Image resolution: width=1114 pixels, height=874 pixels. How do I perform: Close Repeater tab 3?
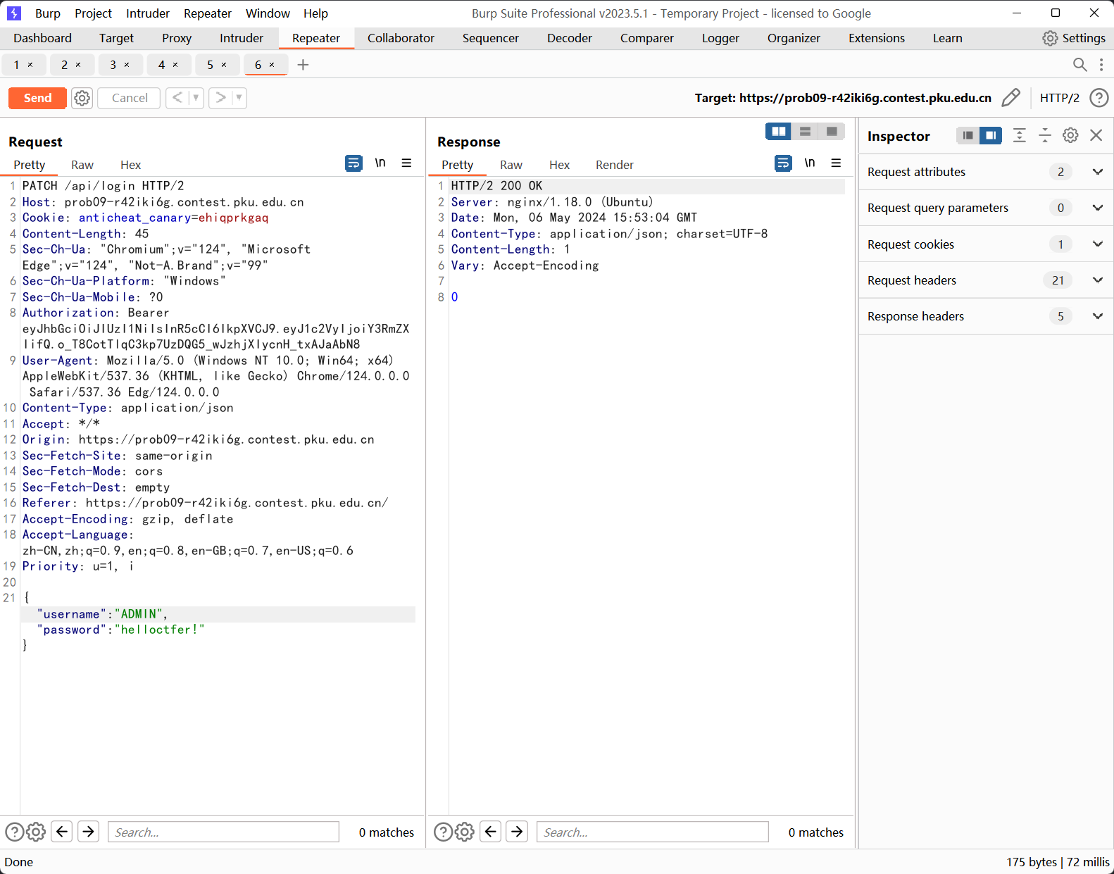[127, 65]
